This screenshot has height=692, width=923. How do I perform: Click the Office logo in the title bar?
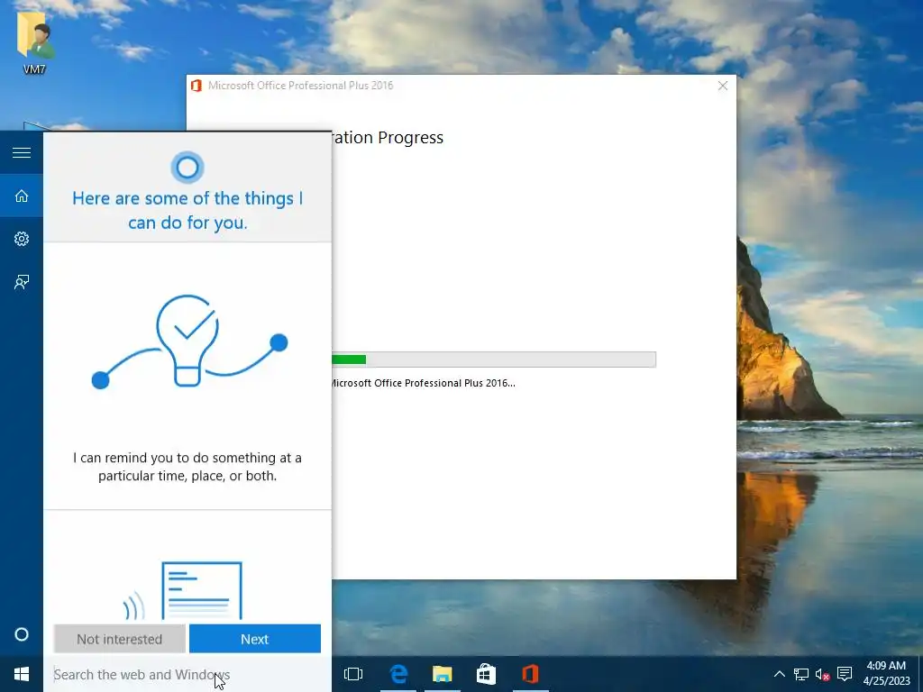click(x=196, y=86)
